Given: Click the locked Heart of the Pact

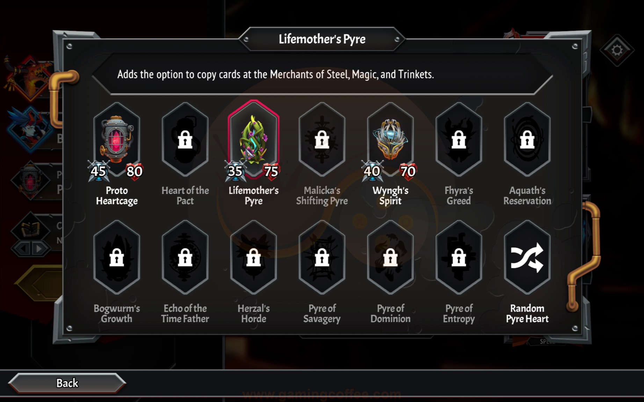Looking at the screenshot, I should pyautogui.click(x=185, y=140).
